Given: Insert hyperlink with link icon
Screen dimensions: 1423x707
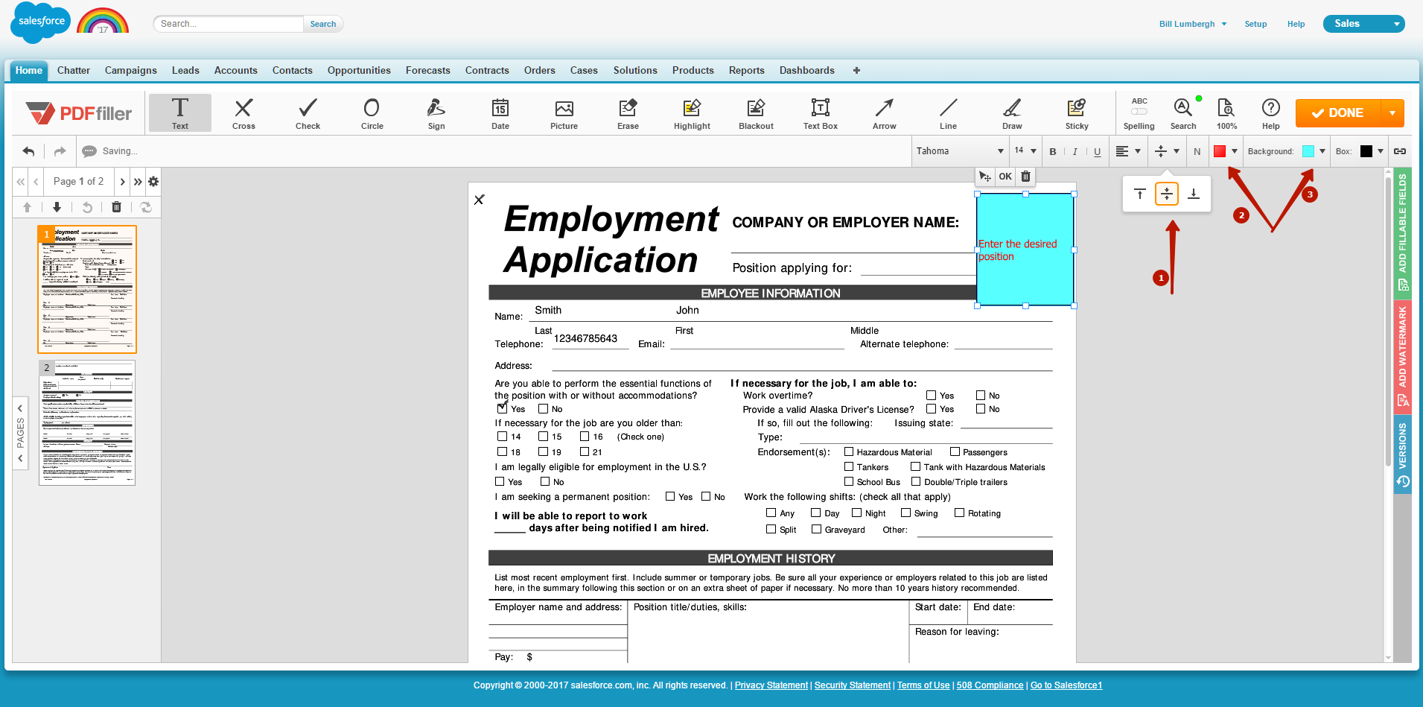Looking at the screenshot, I should [1400, 151].
